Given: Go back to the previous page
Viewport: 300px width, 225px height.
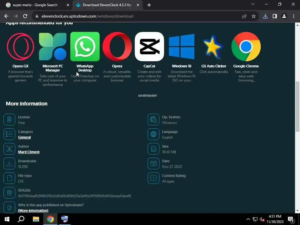Looking at the screenshot, I should (x=6, y=16).
